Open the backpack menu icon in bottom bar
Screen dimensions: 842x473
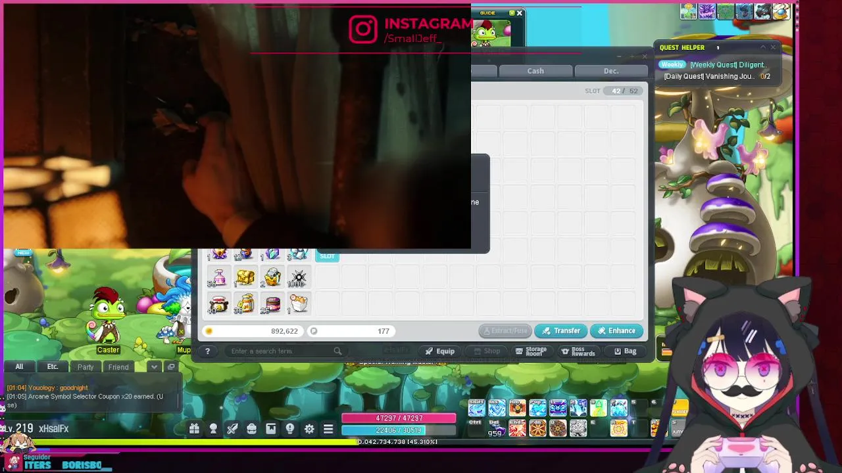[251, 429]
